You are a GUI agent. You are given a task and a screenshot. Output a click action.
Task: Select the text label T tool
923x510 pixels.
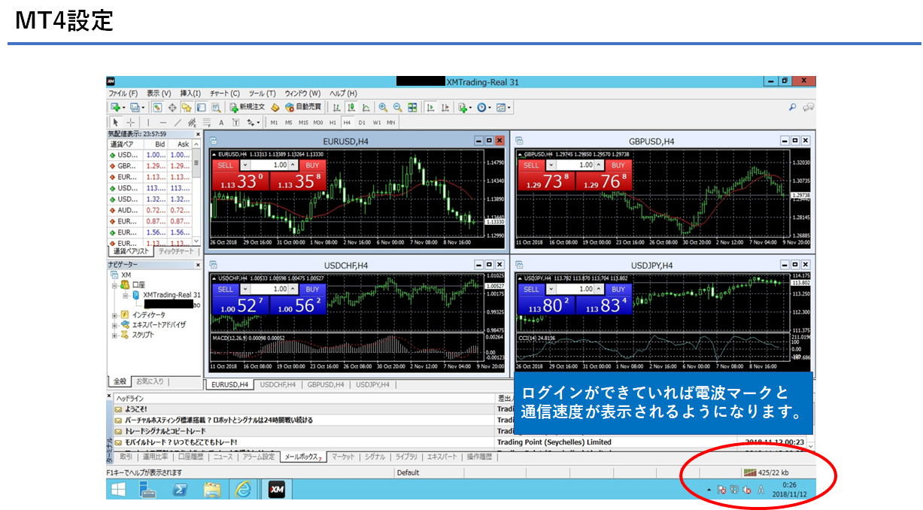(235, 122)
